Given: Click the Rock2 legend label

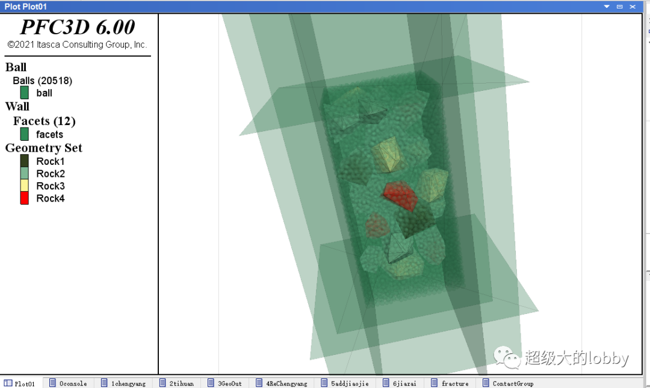Looking at the screenshot, I should [x=50, y=174].
